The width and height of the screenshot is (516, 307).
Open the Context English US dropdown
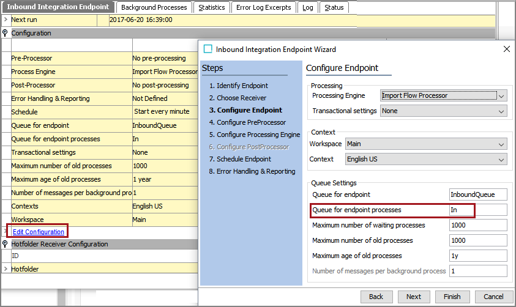[x=426, y=159]
